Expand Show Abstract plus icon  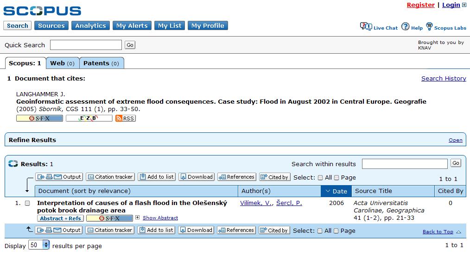tap(137, 218)
